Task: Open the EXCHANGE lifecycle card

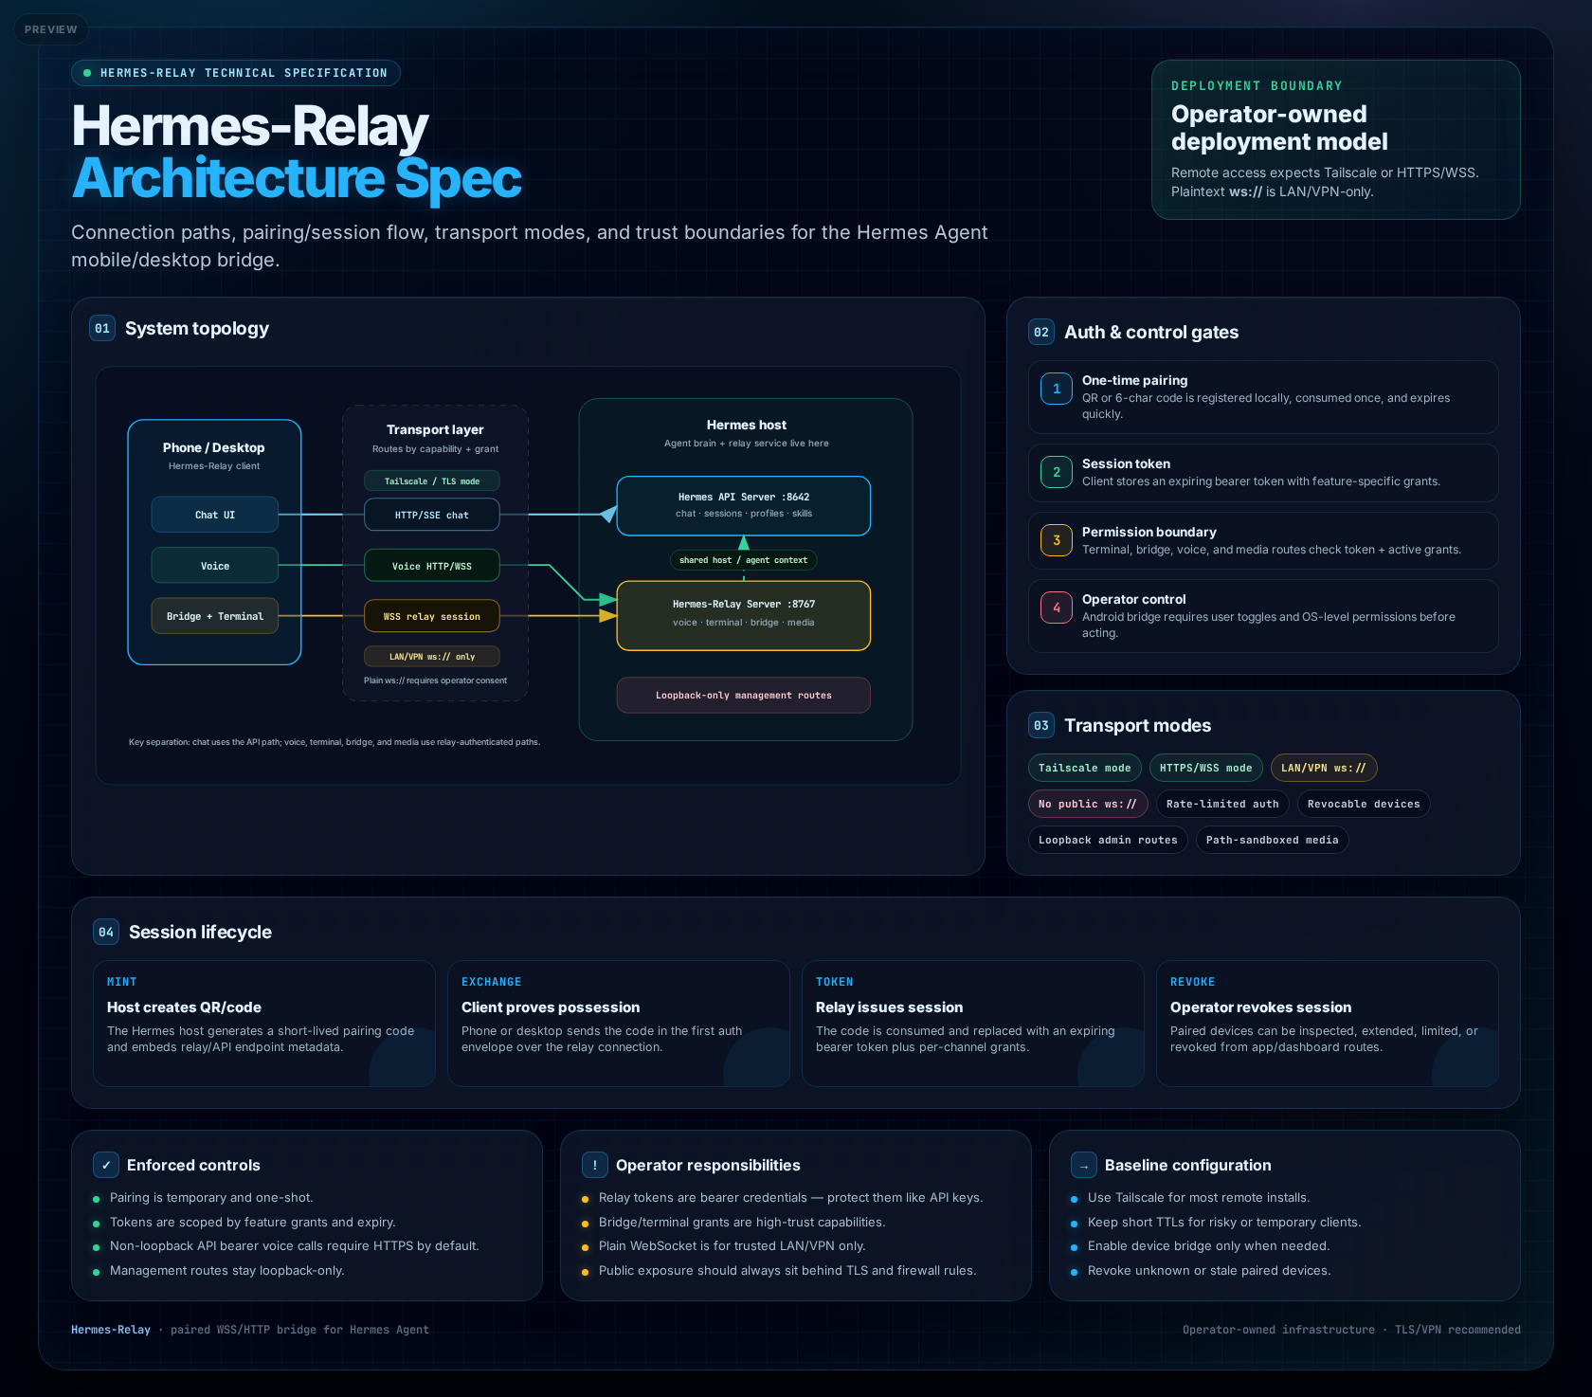Action: [619, 1024]
